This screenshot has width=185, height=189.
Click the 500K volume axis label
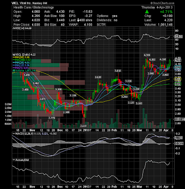tap(8, 124)
